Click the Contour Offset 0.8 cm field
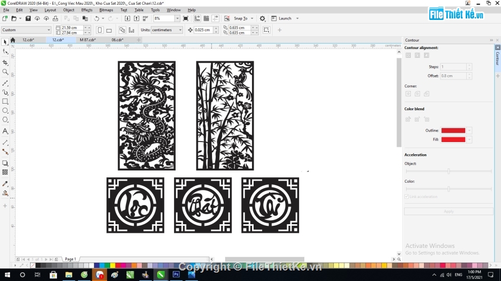 click(453, 76)
